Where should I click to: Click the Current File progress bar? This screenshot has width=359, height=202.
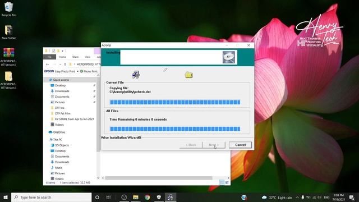pyautogui.click(x=175, y=102)
